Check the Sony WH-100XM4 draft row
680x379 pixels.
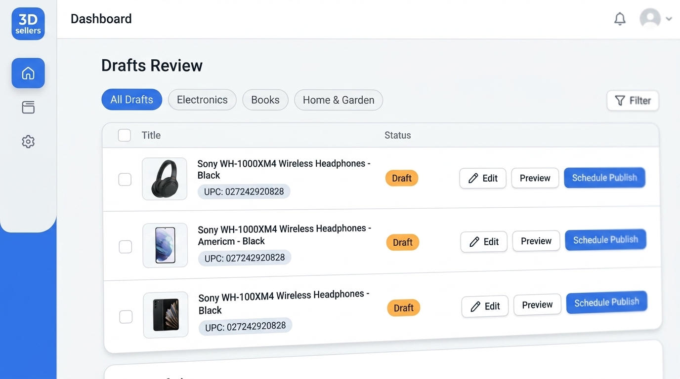coord(126,316)
